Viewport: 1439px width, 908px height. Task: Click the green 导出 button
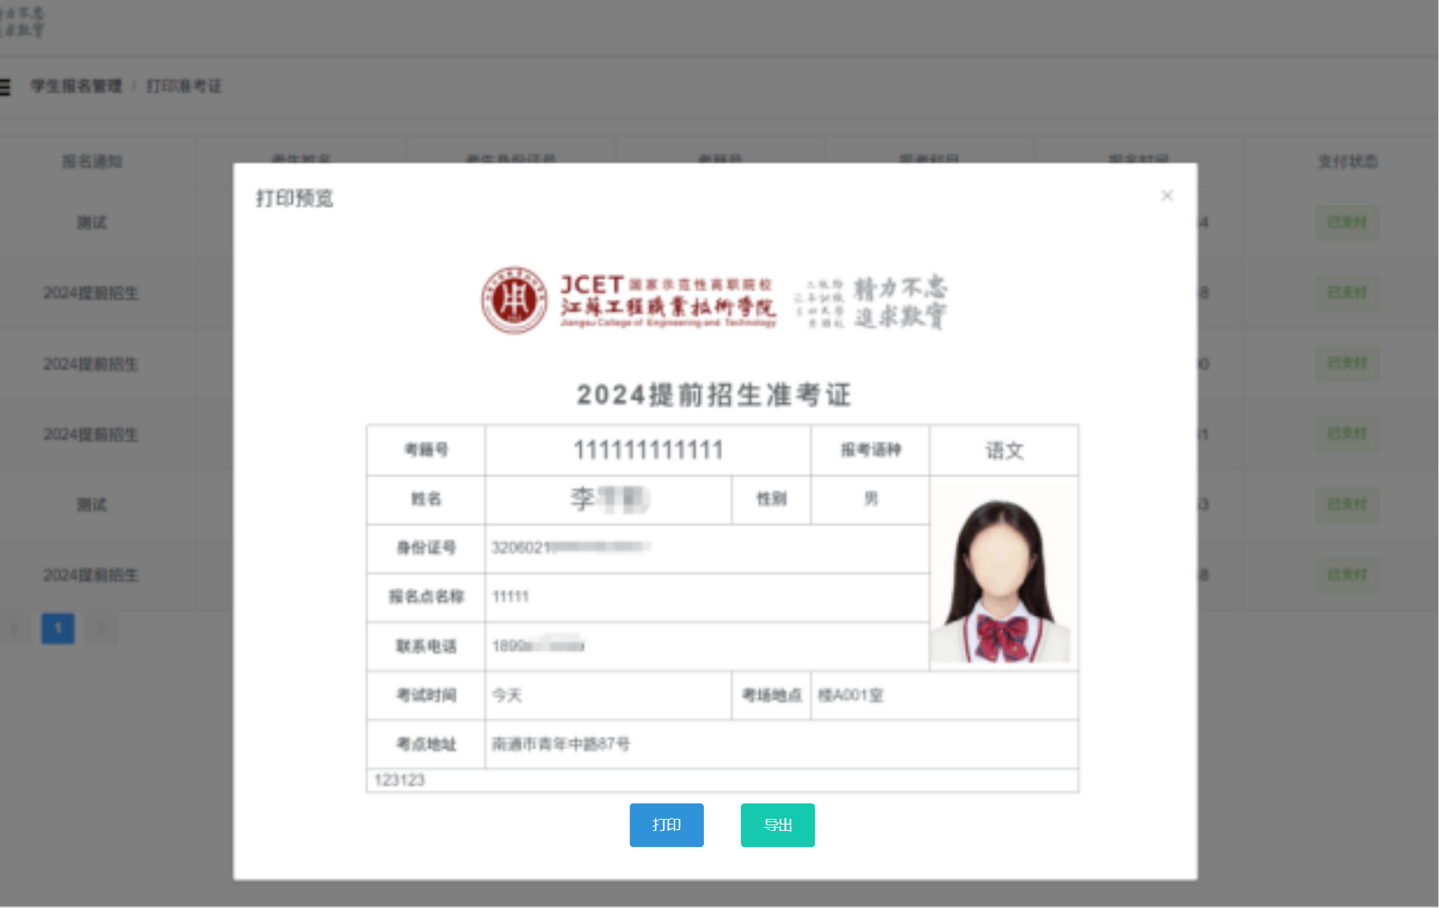pyautogui.click(x=777, y=825)
